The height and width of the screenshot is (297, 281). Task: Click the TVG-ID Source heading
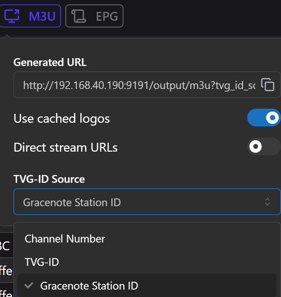tap(49, 179)
